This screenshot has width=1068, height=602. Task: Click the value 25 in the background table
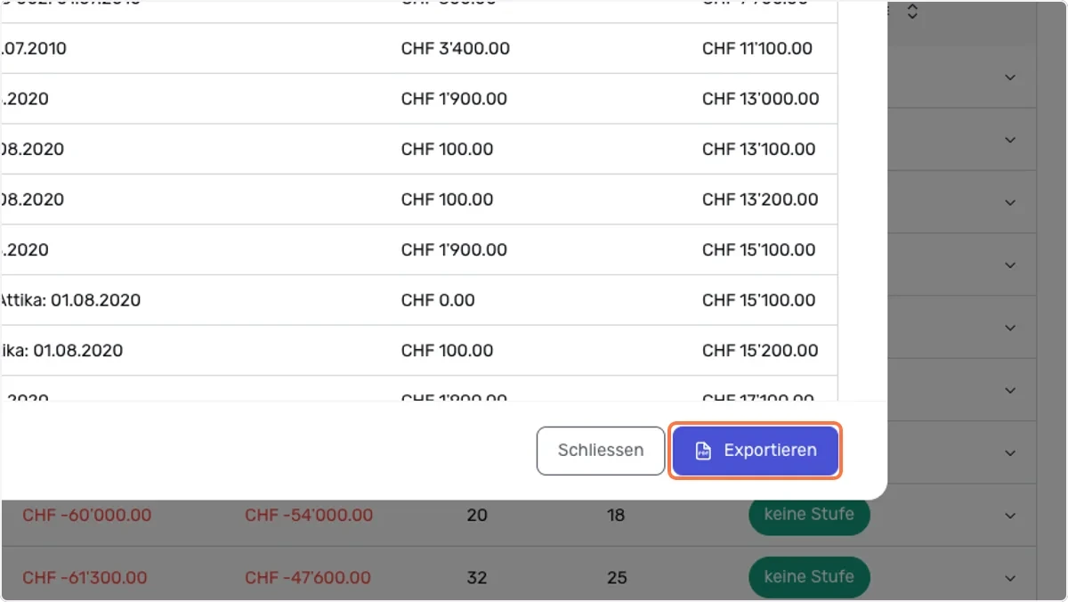(x=617, y=577)
